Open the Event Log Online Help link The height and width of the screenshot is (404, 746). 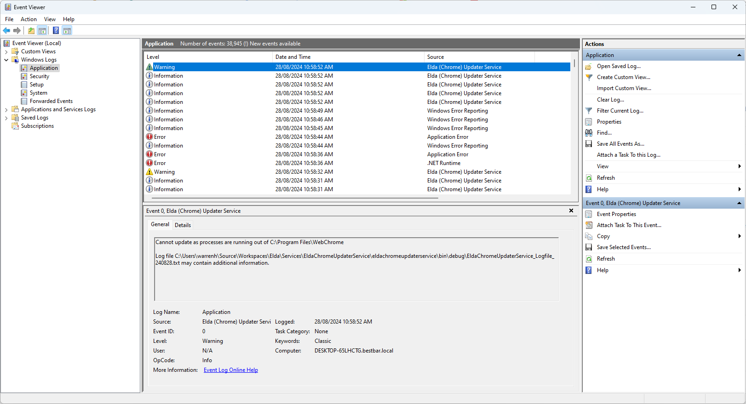click(x=230, y=370)
